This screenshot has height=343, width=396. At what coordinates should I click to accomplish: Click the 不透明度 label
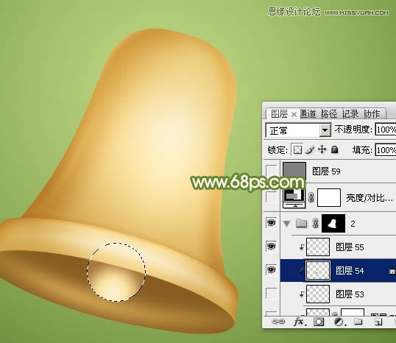tap(353, 130)
